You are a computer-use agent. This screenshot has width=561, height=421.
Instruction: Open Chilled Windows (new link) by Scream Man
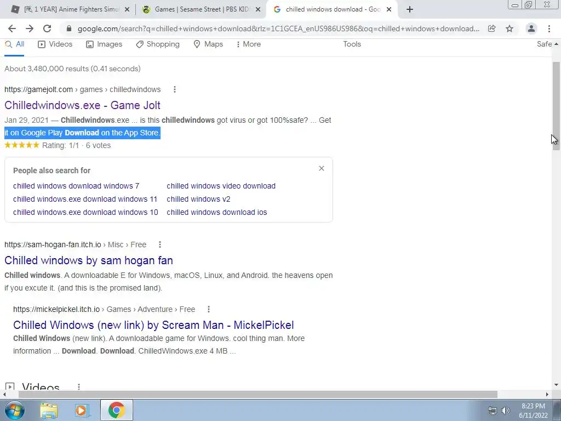(153, 325)
